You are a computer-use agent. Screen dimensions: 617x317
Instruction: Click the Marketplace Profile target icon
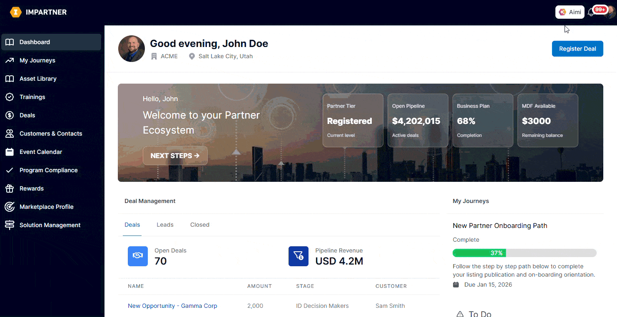(x=10, y=207)
